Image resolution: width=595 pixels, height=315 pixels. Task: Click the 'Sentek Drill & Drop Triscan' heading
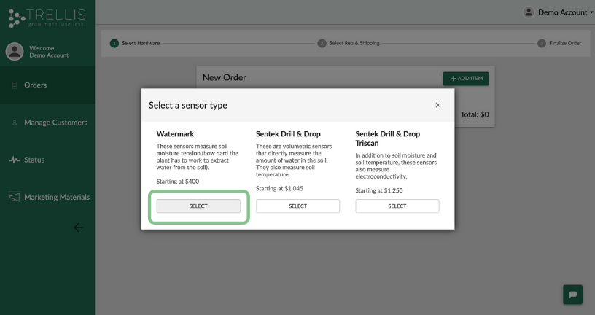tap(387, 139)
